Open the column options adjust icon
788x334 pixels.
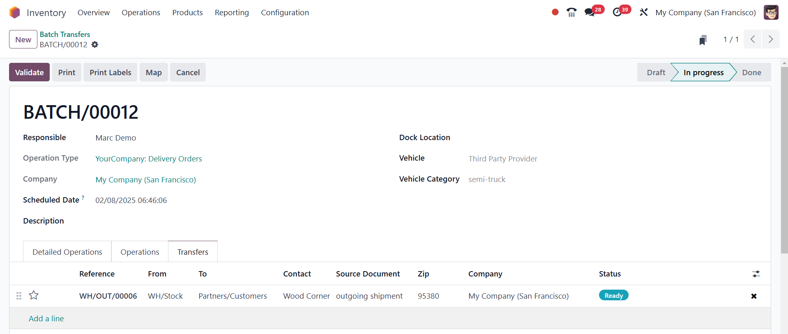pyautogui.click(x=756, y=274)
